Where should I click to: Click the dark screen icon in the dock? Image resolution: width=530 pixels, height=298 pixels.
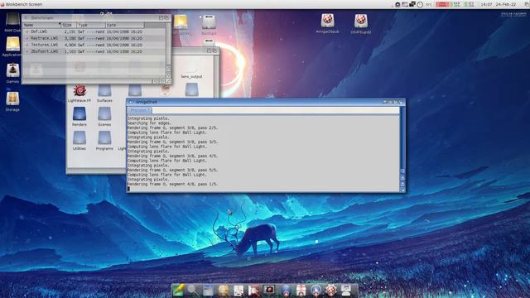click(x=269, y=290)
